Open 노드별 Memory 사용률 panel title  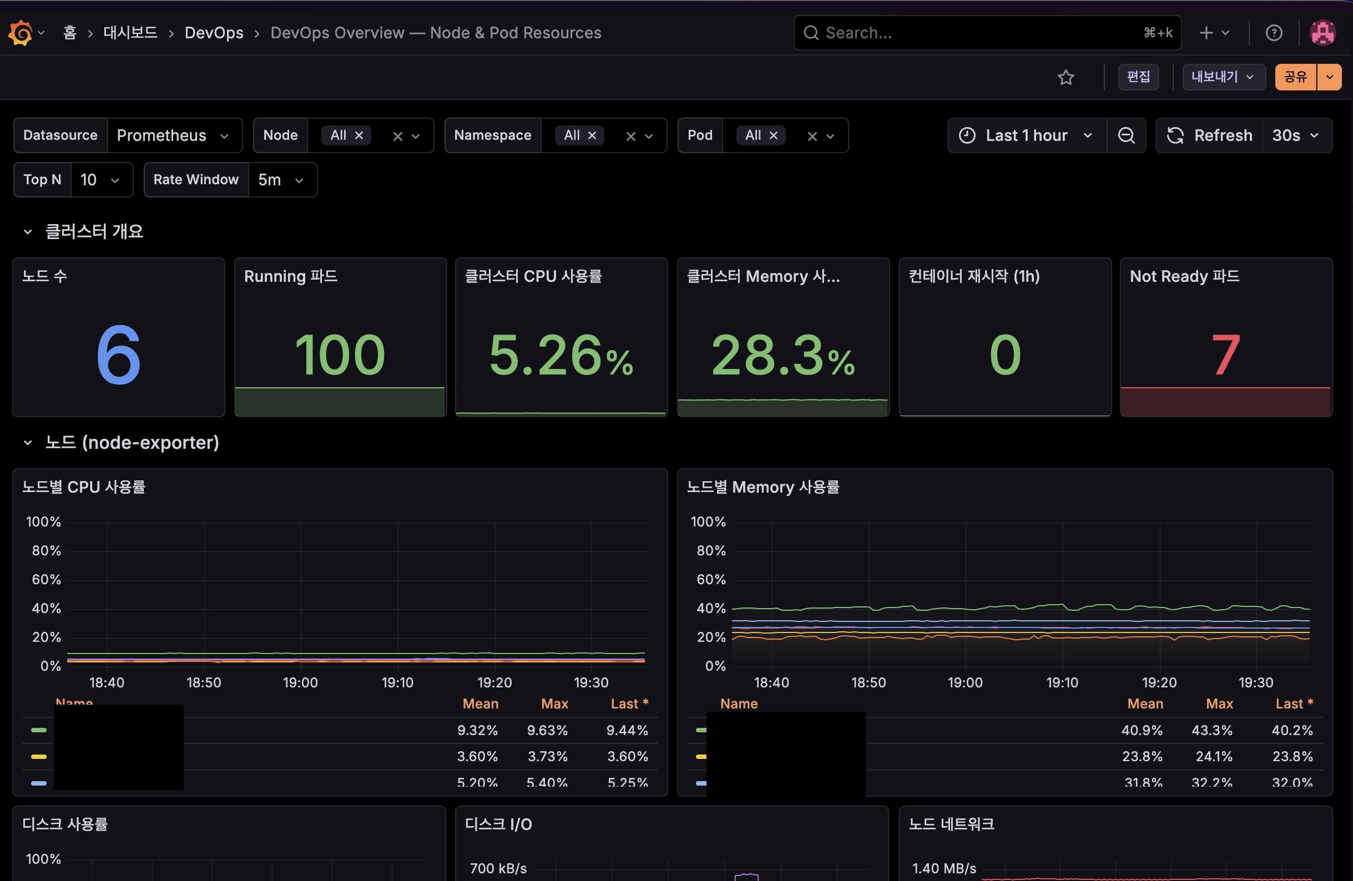click(x=763, y=487)
